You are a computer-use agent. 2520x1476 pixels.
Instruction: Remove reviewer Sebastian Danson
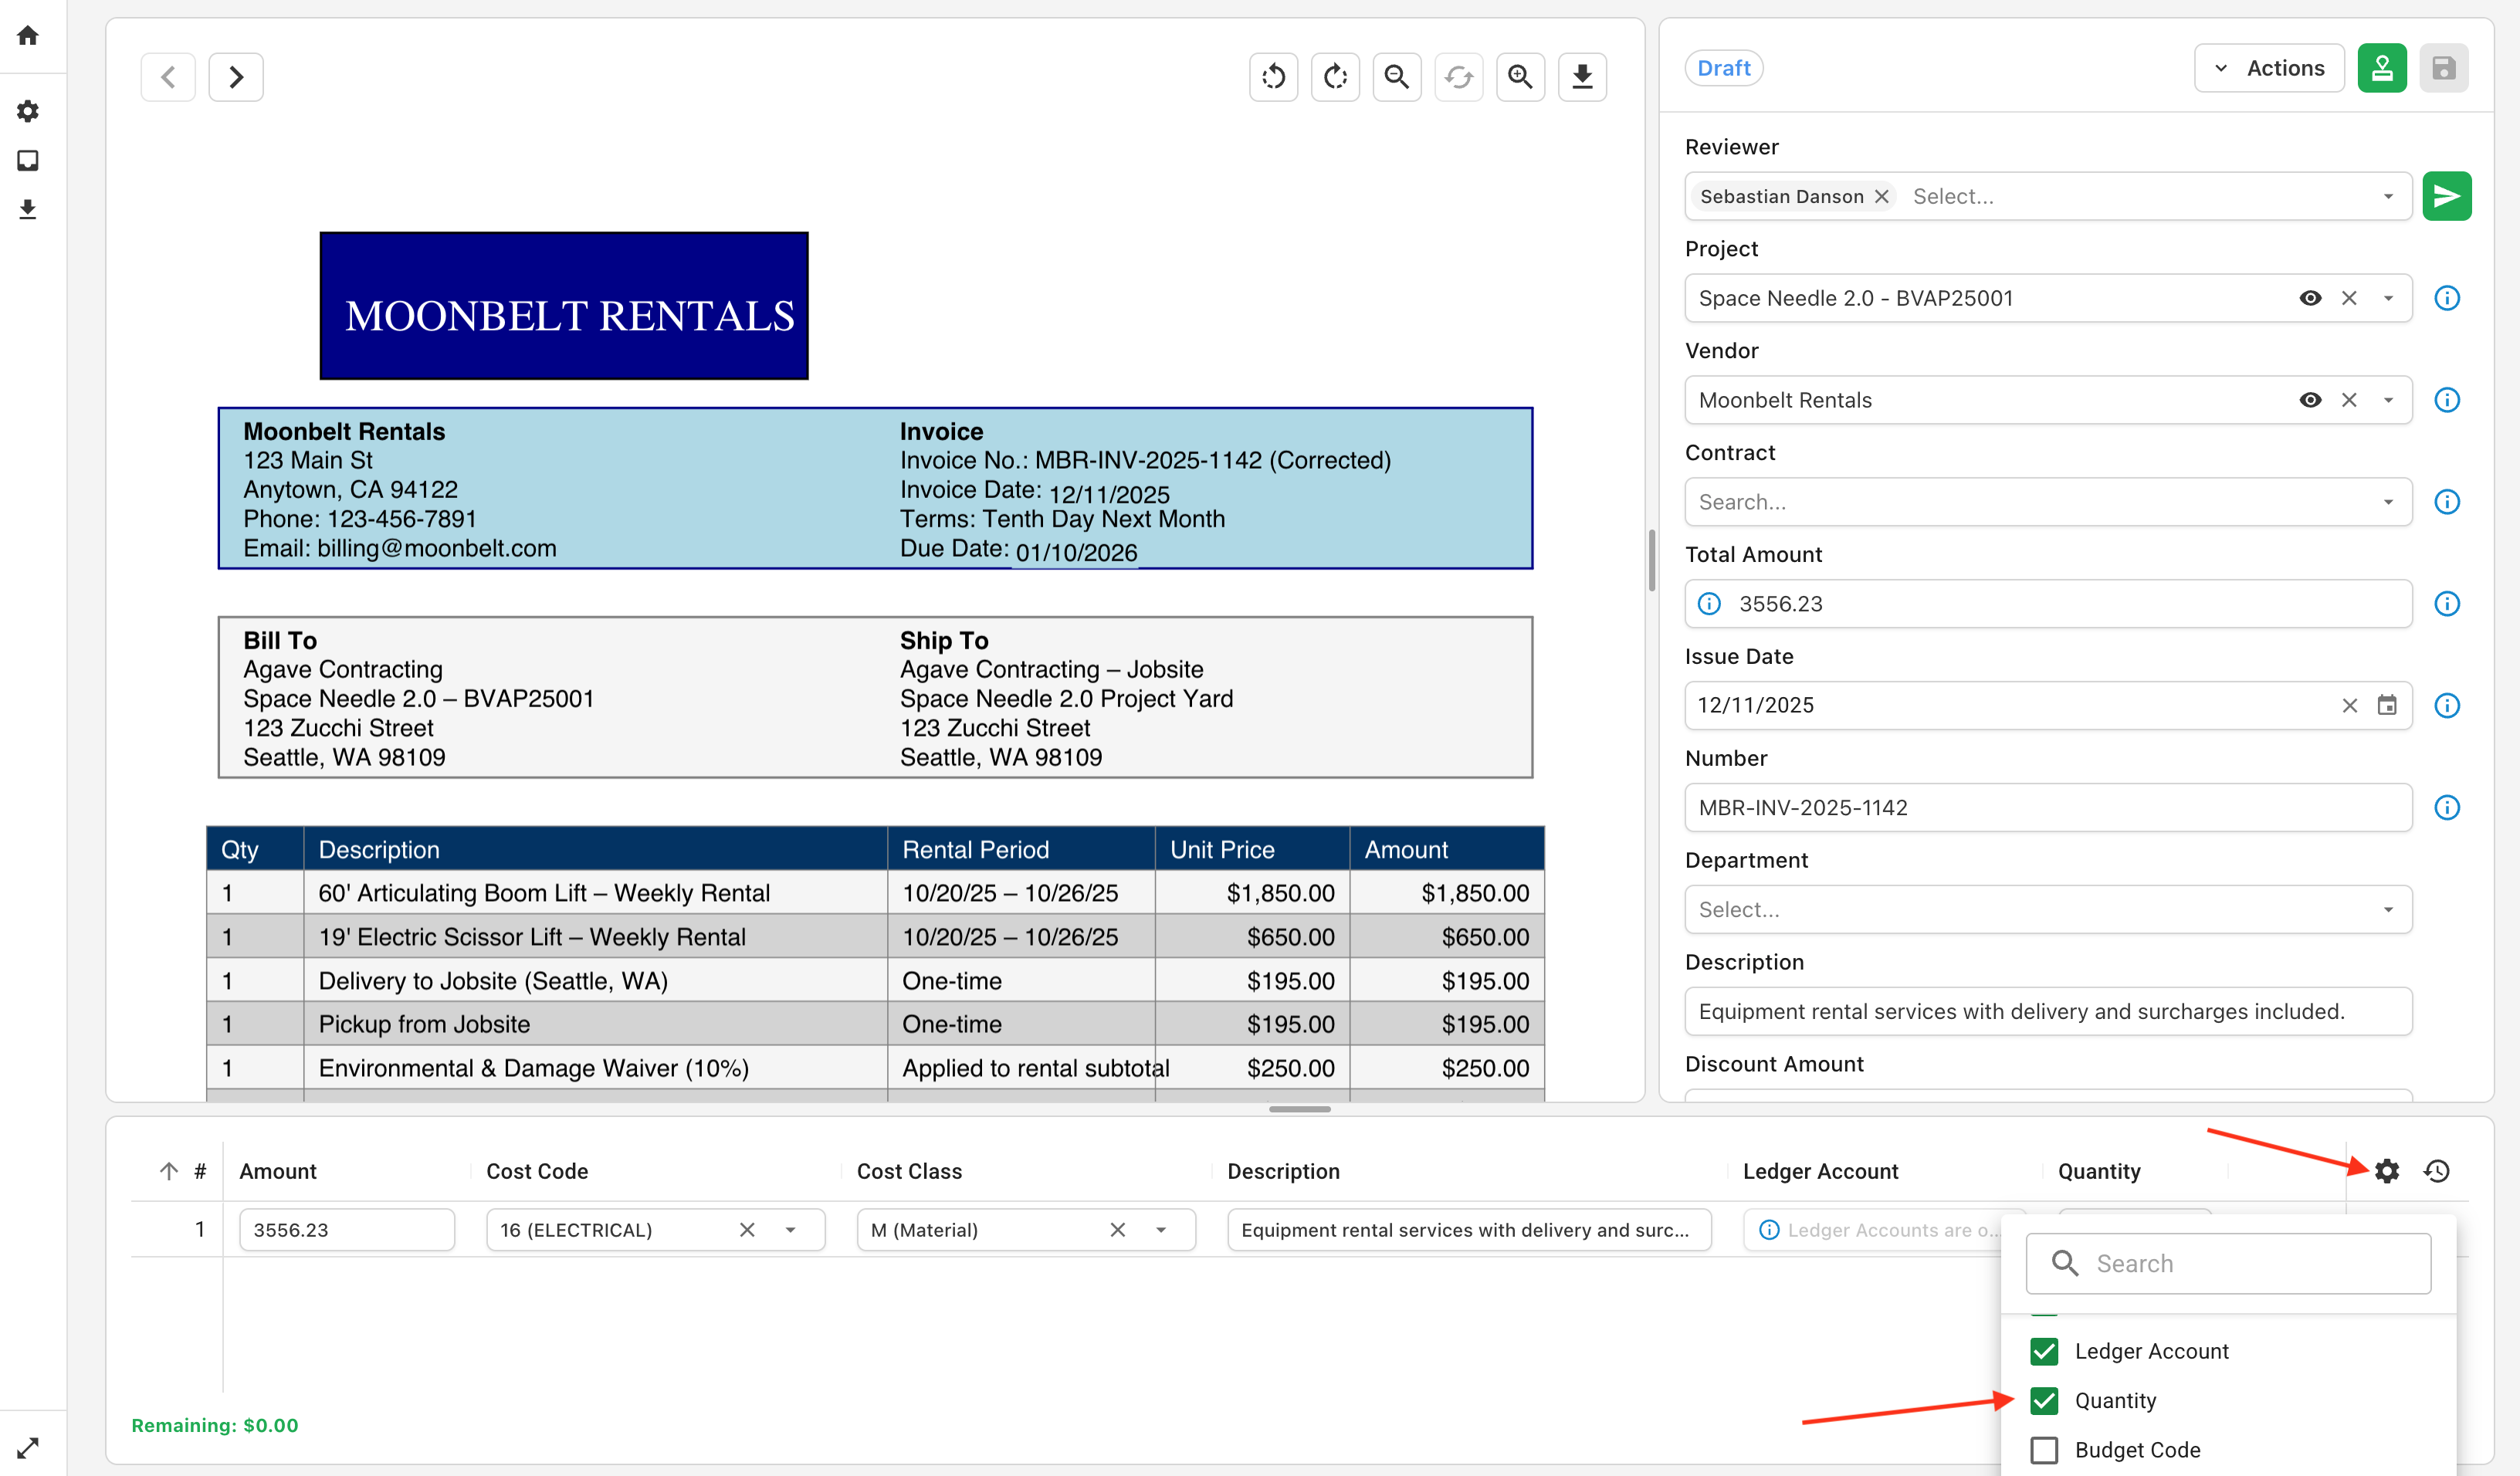(1881, 196)
